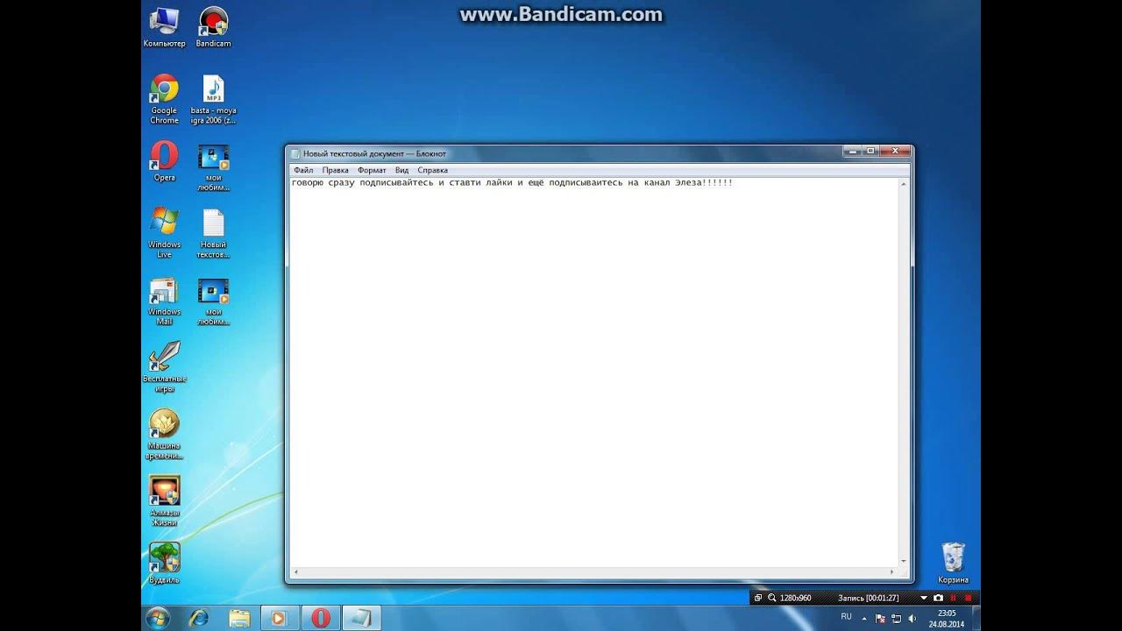The width and height of the screenshot is (1122, 631).
Task: Select the Opera desktop shortcut
Action: tap(164, 161)
